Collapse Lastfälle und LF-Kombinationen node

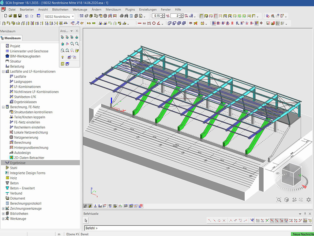(3, 71)
